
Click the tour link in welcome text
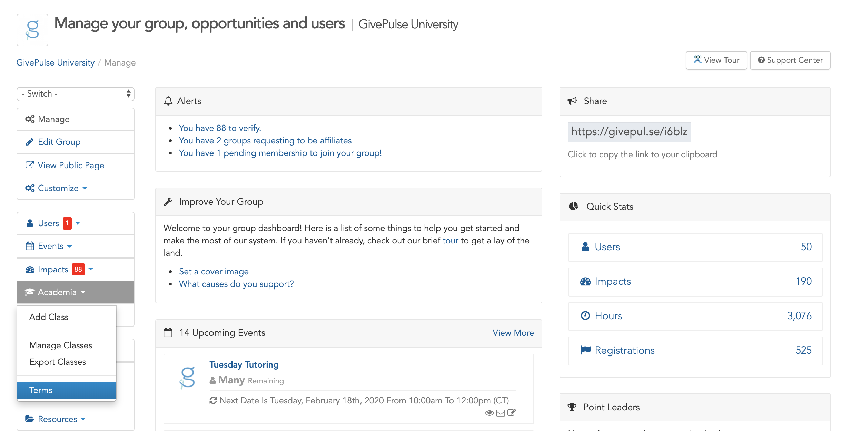point(450,240)
